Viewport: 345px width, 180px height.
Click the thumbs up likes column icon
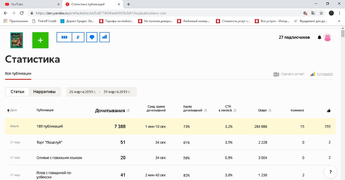tap(329, 110)
